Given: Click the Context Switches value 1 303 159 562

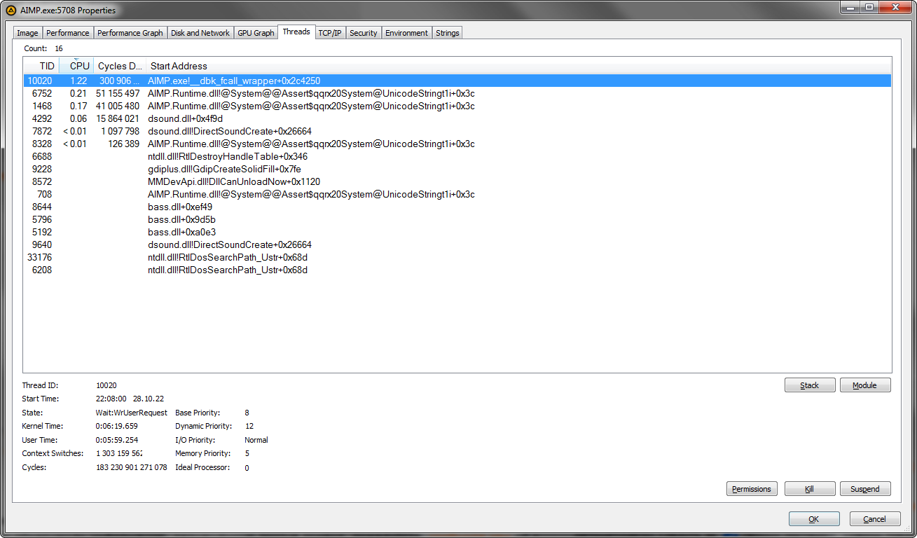Looking at the screenshot, I should tap(119, 453).
